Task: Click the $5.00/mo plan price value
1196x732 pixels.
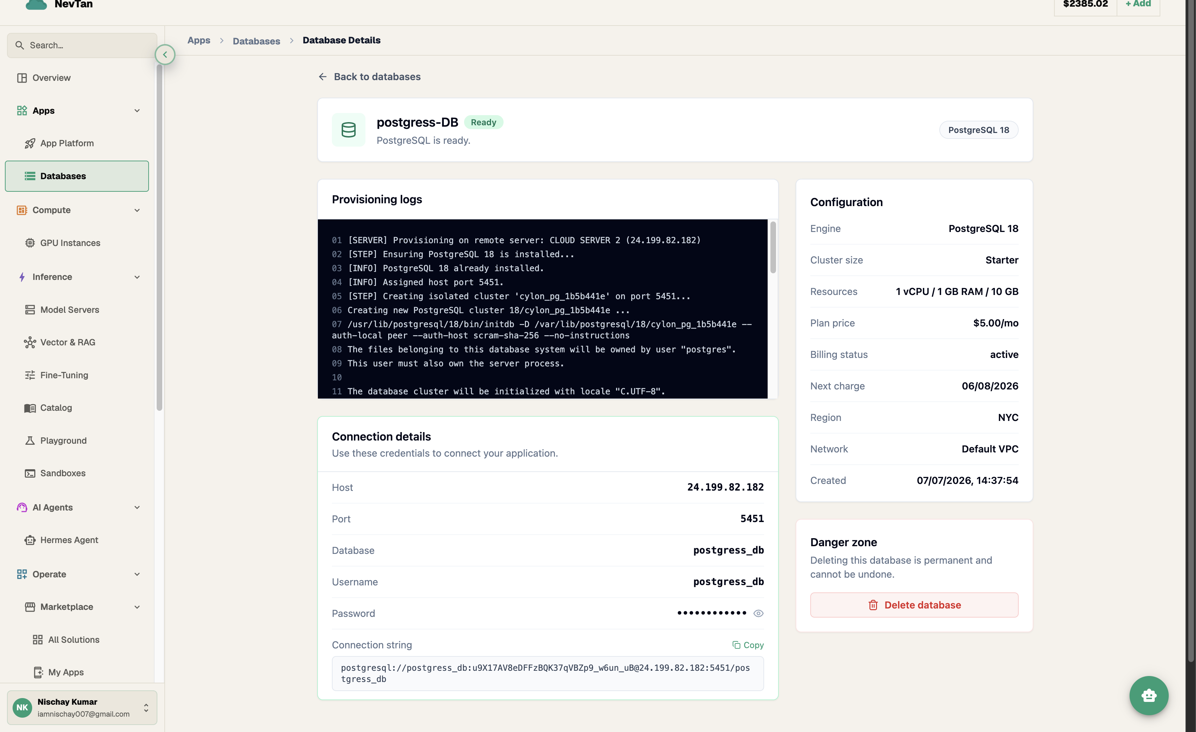Action: (996, 323)
